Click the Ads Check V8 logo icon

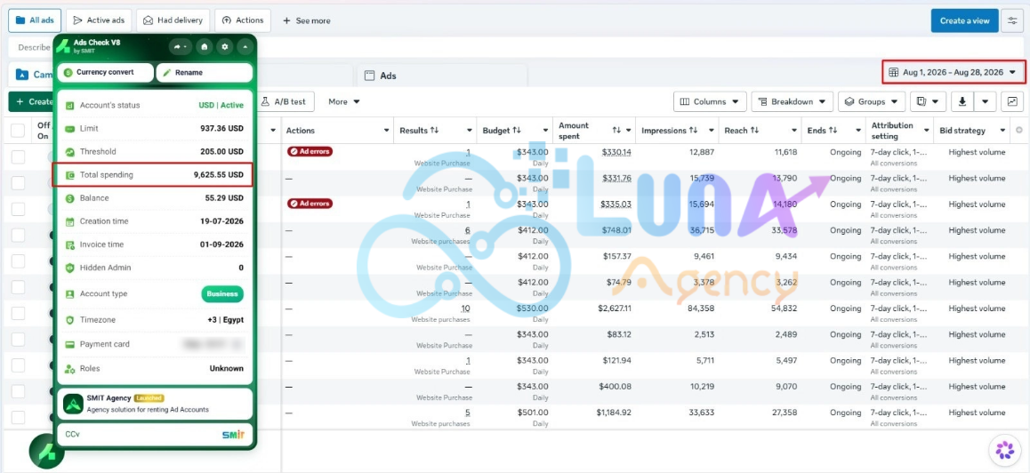[63, 46]
